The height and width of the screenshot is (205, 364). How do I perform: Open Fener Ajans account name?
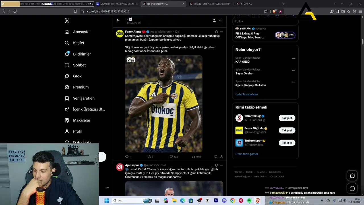coord(133,32)
